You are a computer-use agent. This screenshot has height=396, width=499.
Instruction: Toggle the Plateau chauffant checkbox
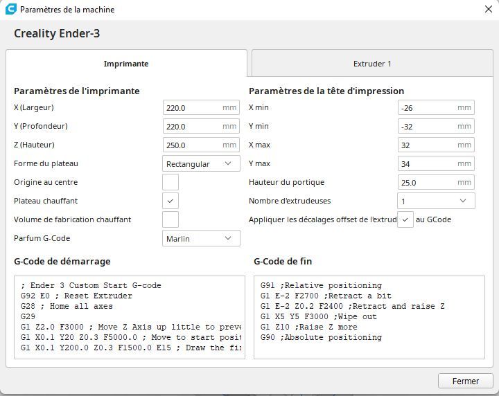170,201
